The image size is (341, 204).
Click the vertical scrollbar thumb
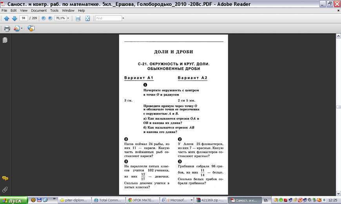pos(338,107)
